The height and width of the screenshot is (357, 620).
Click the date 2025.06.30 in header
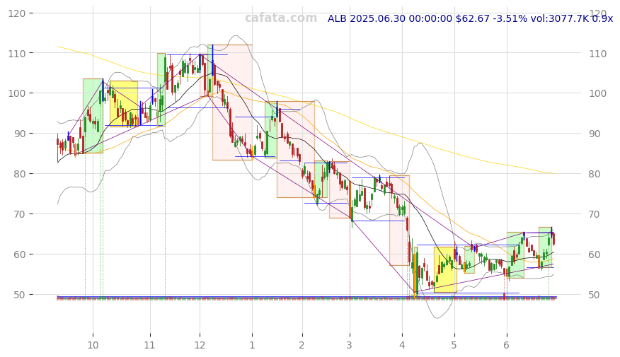[378, 18]
